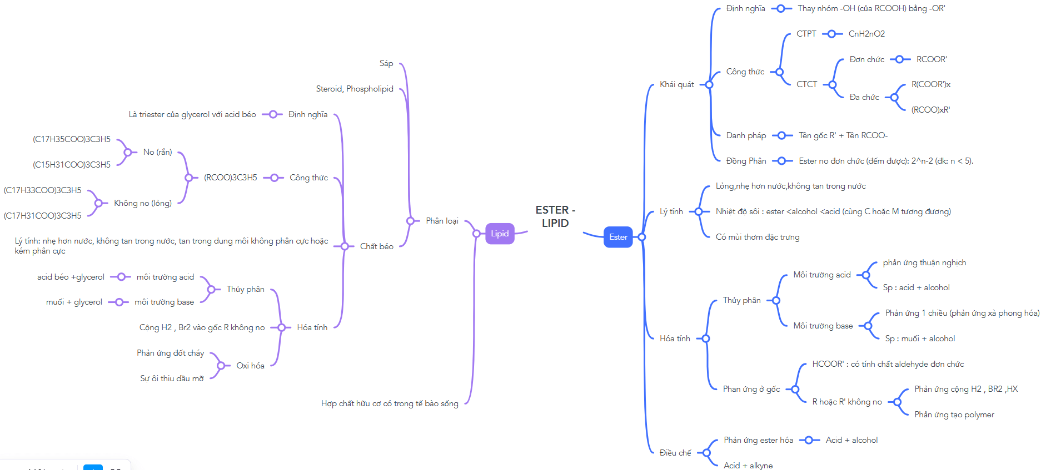
Task: Collapse the CTCT node circle
Action: pyautogui.click(x=833, y=84)
